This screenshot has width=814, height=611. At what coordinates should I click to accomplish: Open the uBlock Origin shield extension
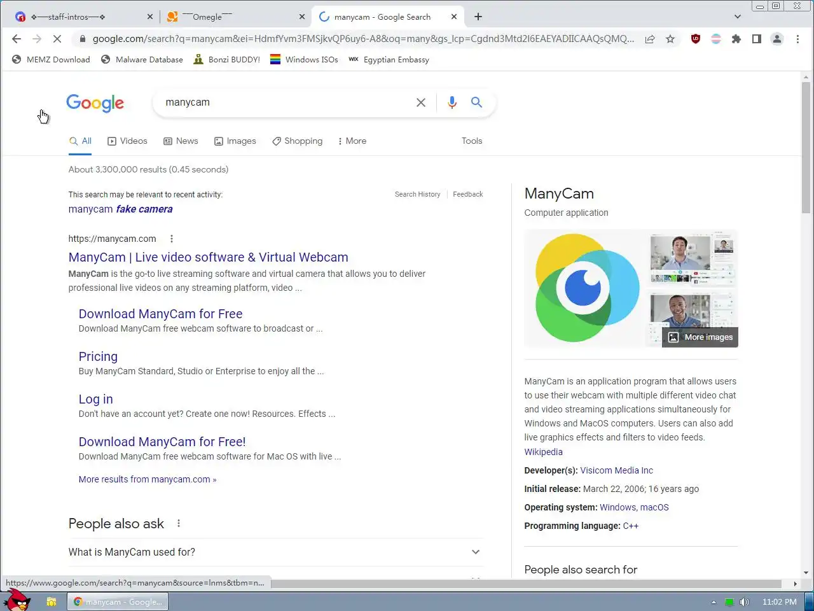(696, 39)
